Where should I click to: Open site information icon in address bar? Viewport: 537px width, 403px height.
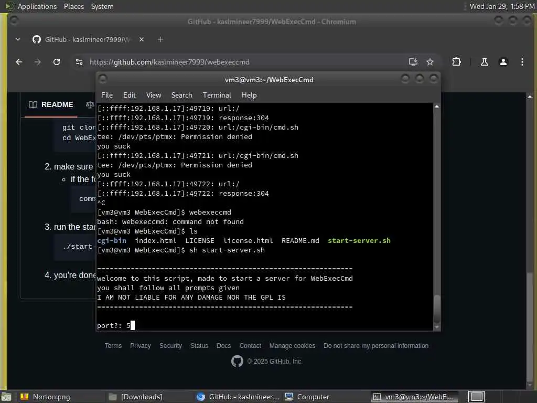coord(79,62)
